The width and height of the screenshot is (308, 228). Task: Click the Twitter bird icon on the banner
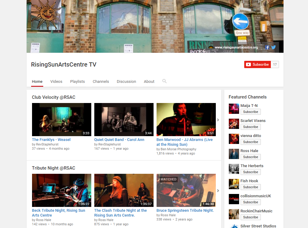(274, 47)
